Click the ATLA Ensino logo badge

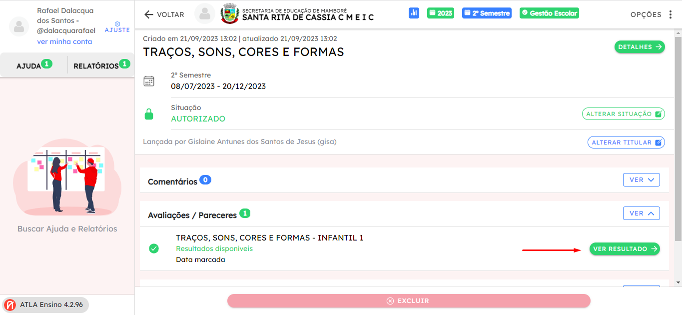click(10, 304)
